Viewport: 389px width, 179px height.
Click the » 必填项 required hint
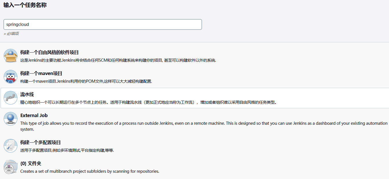click(11, 34)
